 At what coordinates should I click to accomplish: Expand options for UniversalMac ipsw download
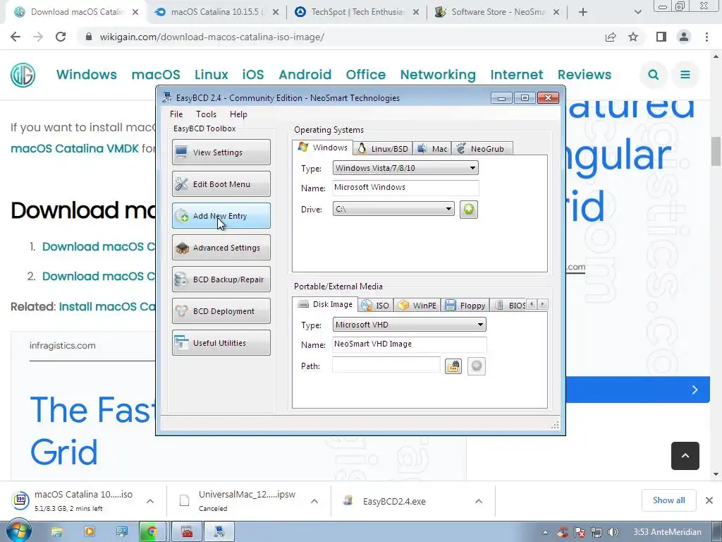pyautogui.click(x=314, y=501)
